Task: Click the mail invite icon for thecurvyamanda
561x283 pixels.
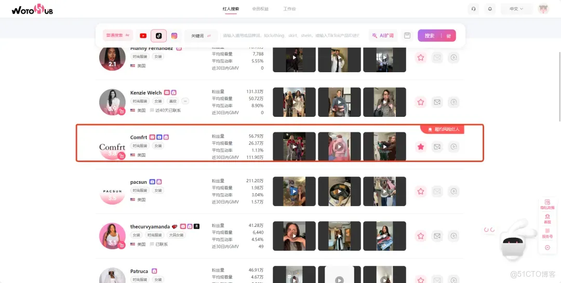Action: [437, 236]
